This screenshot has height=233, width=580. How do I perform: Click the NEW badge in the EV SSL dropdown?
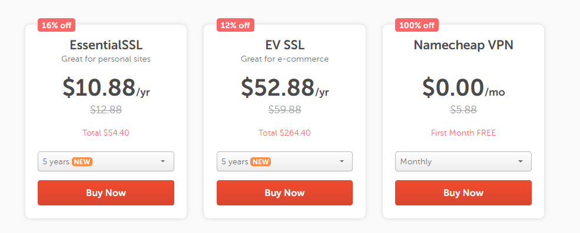tap(260, 161)
